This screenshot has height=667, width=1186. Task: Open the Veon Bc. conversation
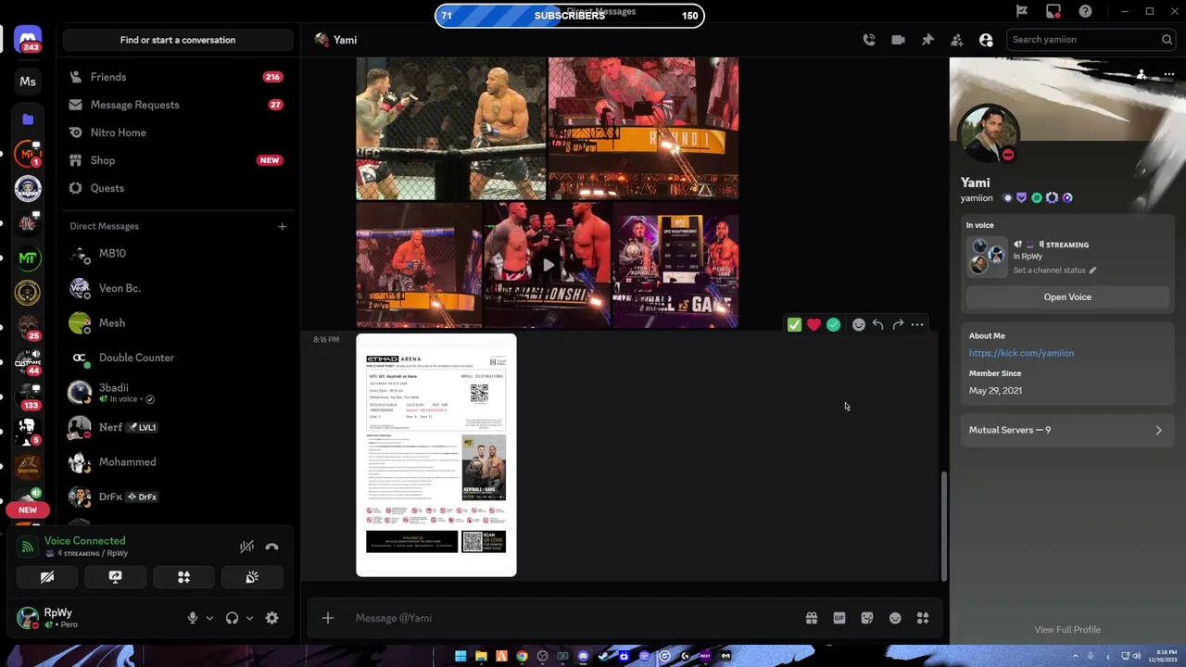[178, 288]
